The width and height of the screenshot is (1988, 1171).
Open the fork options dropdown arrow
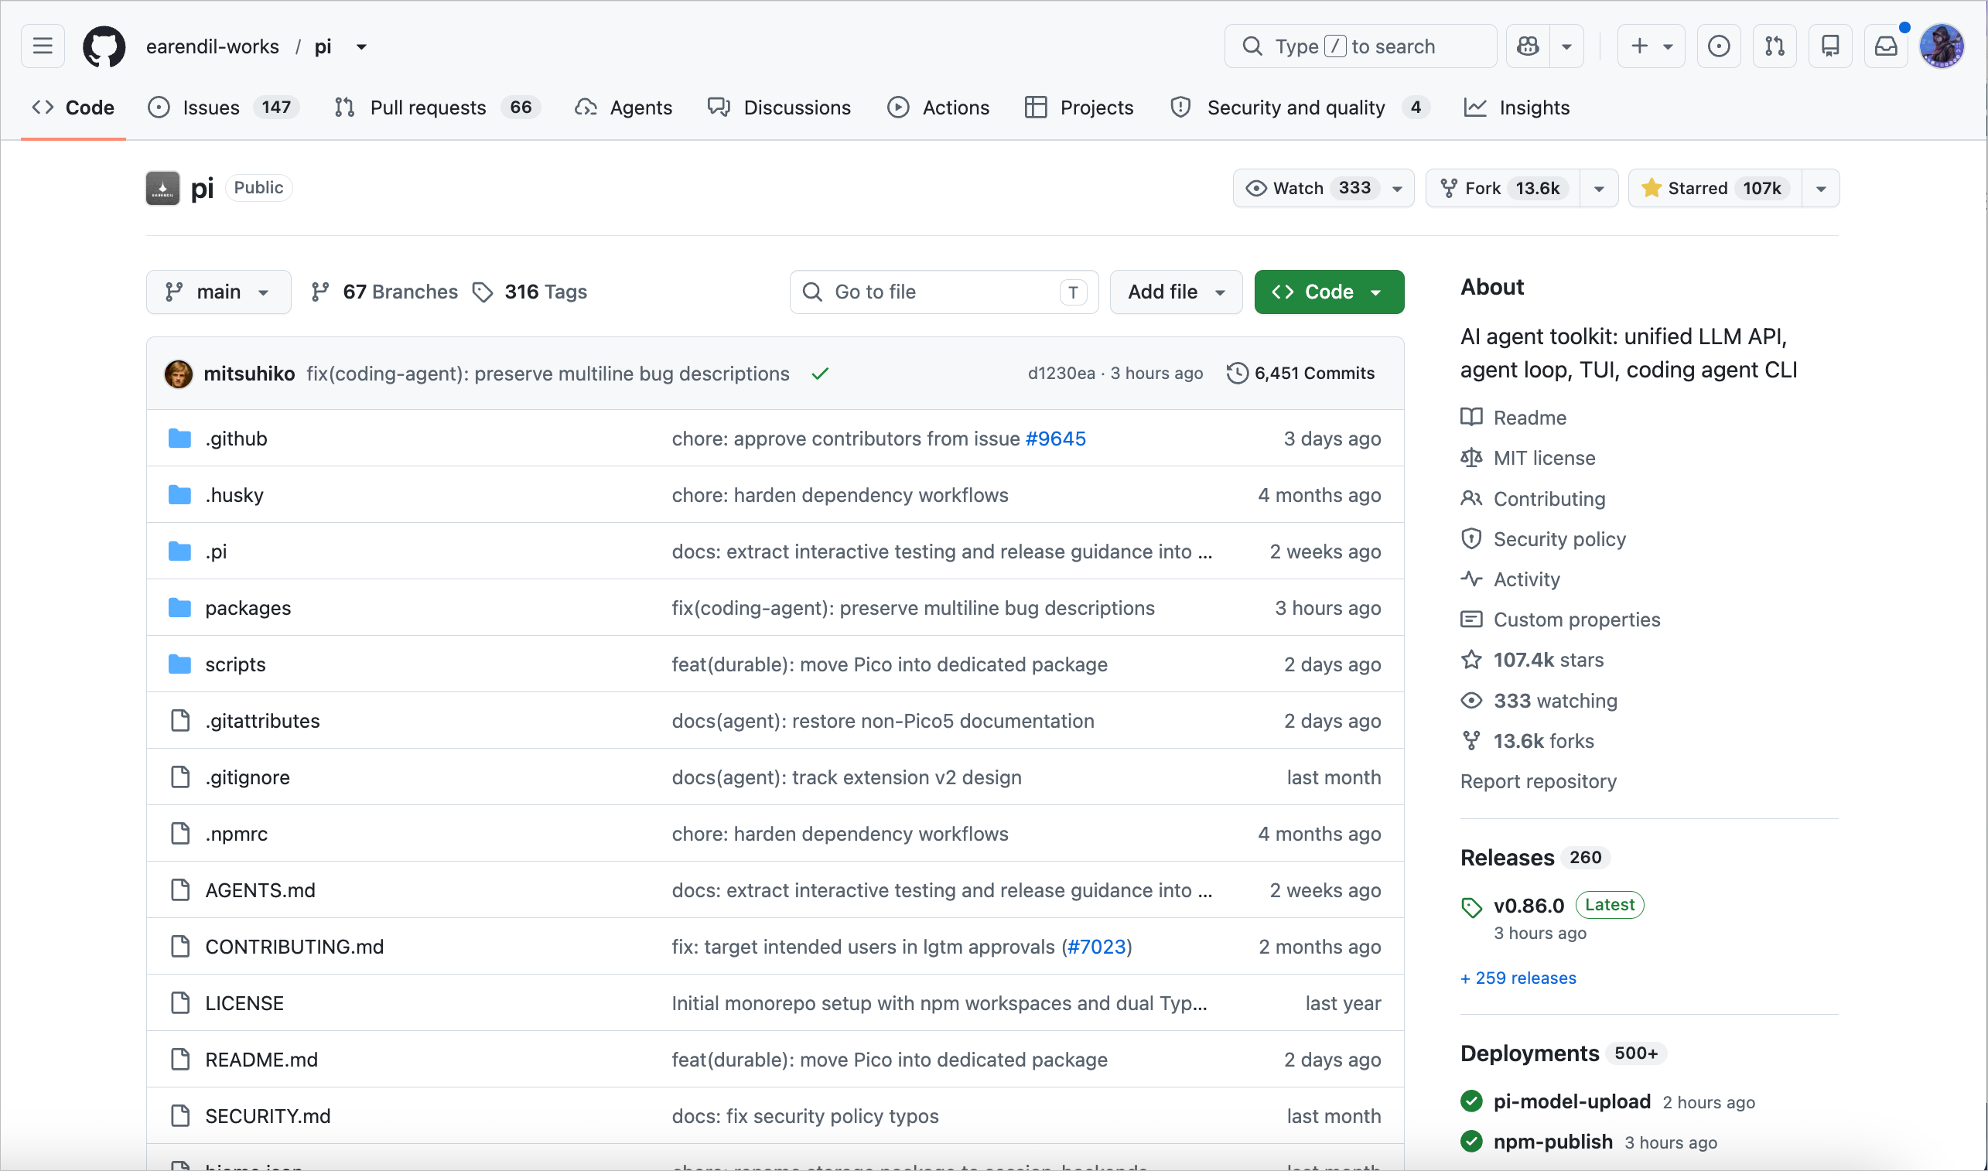pyautogui.click(x=1599, y=188)
